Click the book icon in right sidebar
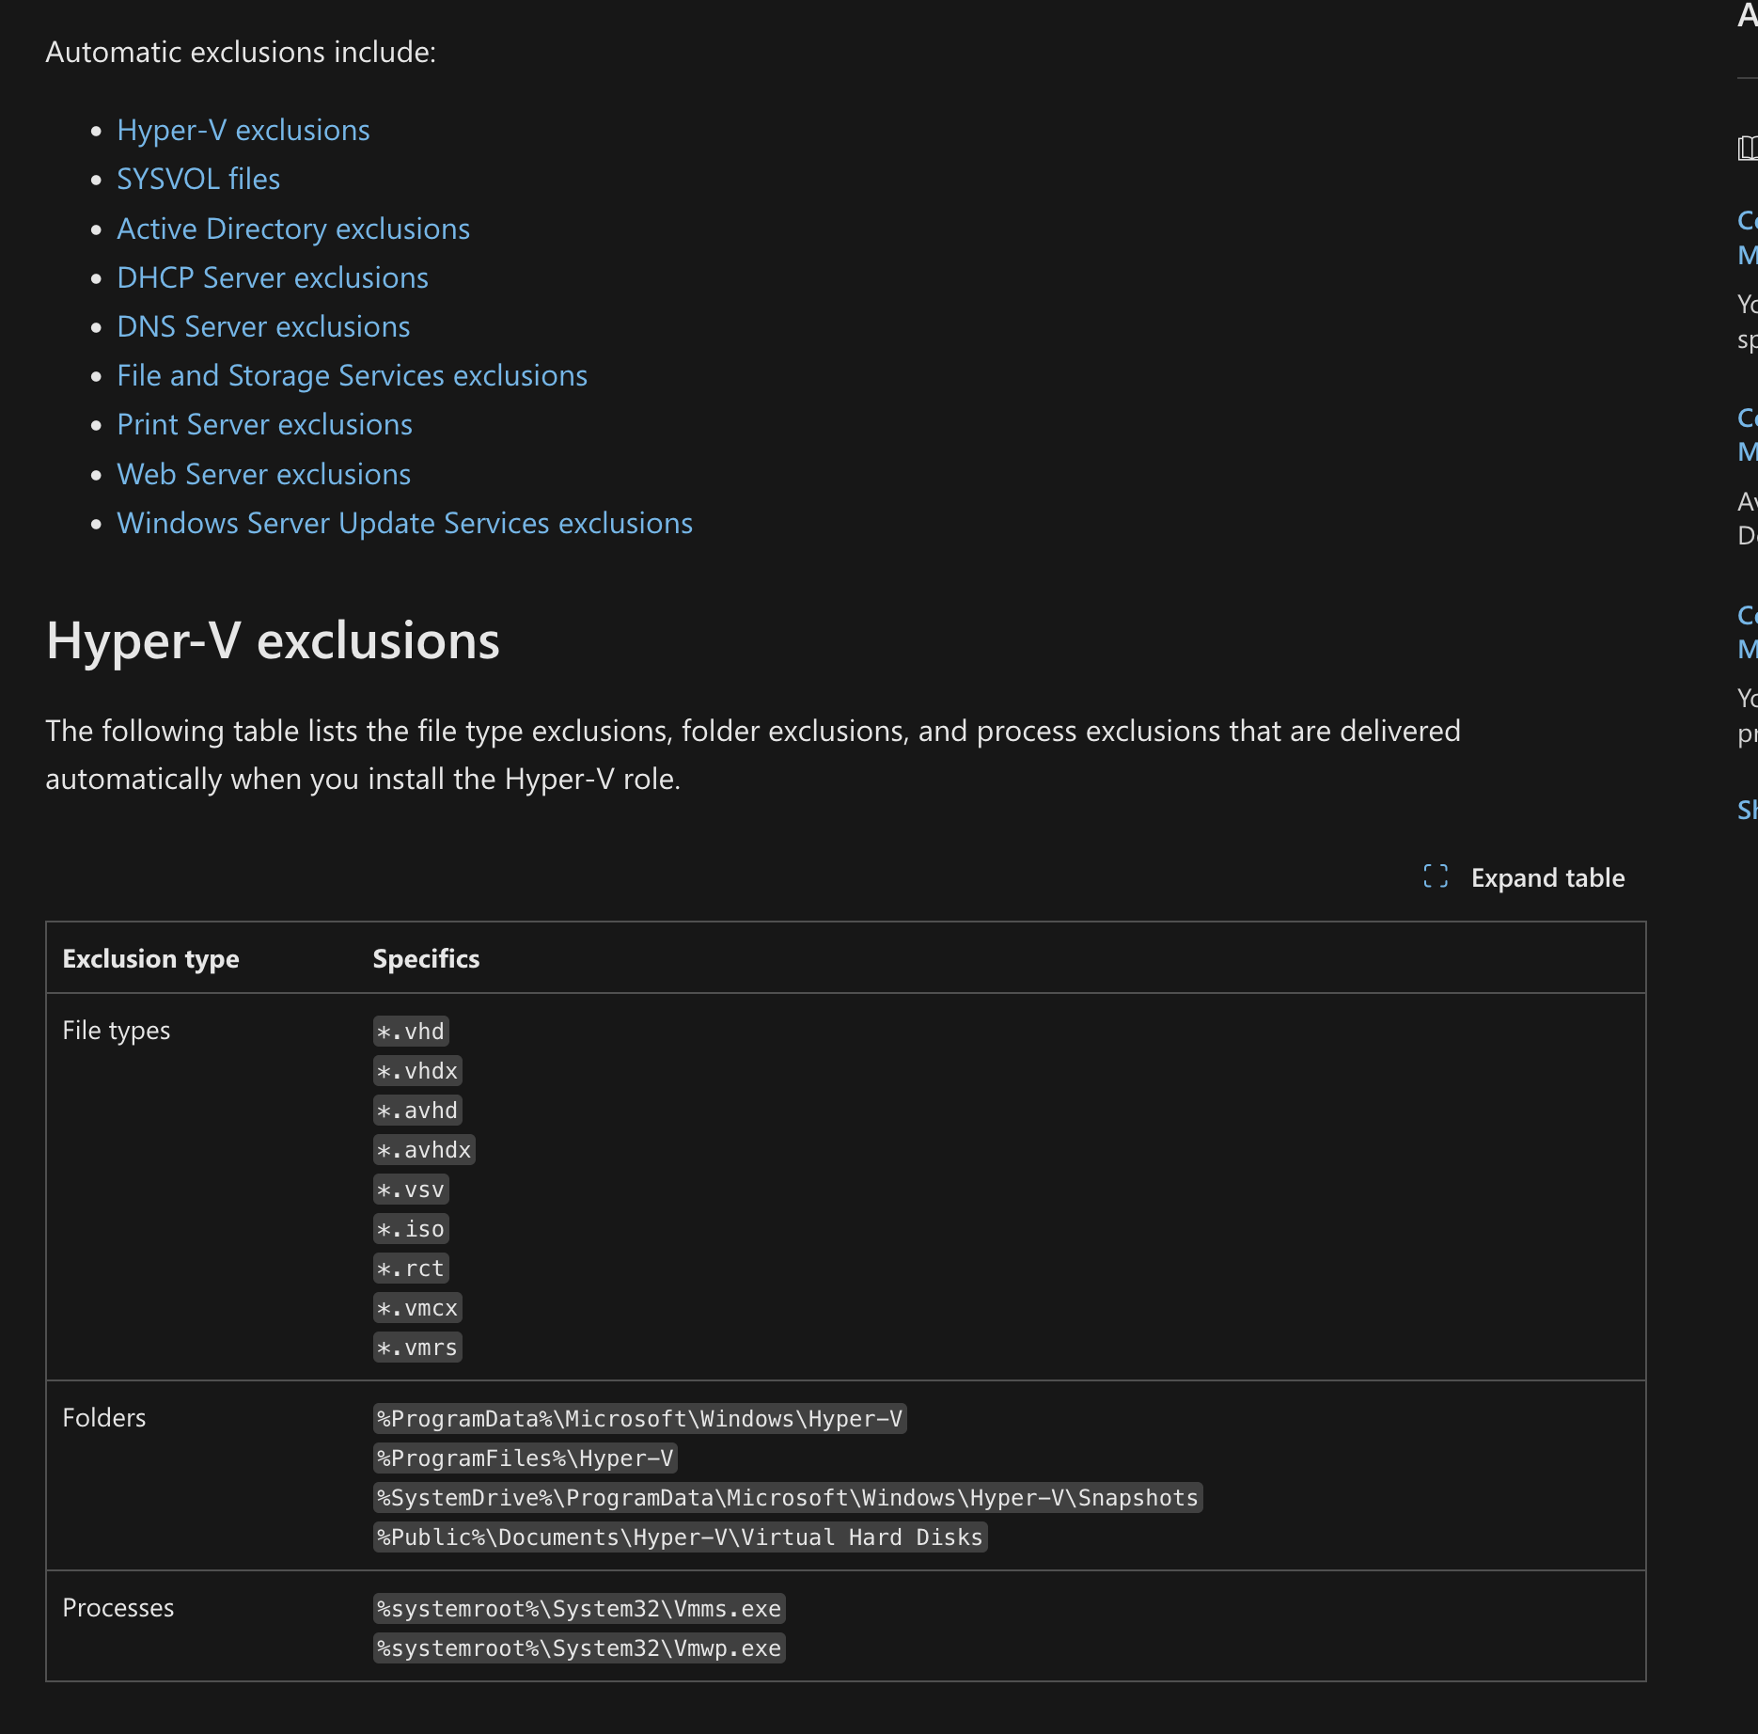 [x=1748, y=148]
